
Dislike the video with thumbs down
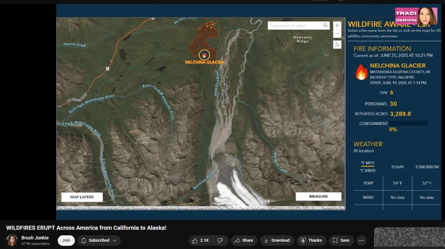(x=221, y=241)
